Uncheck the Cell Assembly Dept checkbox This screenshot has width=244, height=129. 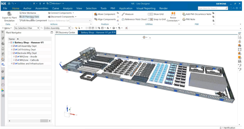click(14, 46)
